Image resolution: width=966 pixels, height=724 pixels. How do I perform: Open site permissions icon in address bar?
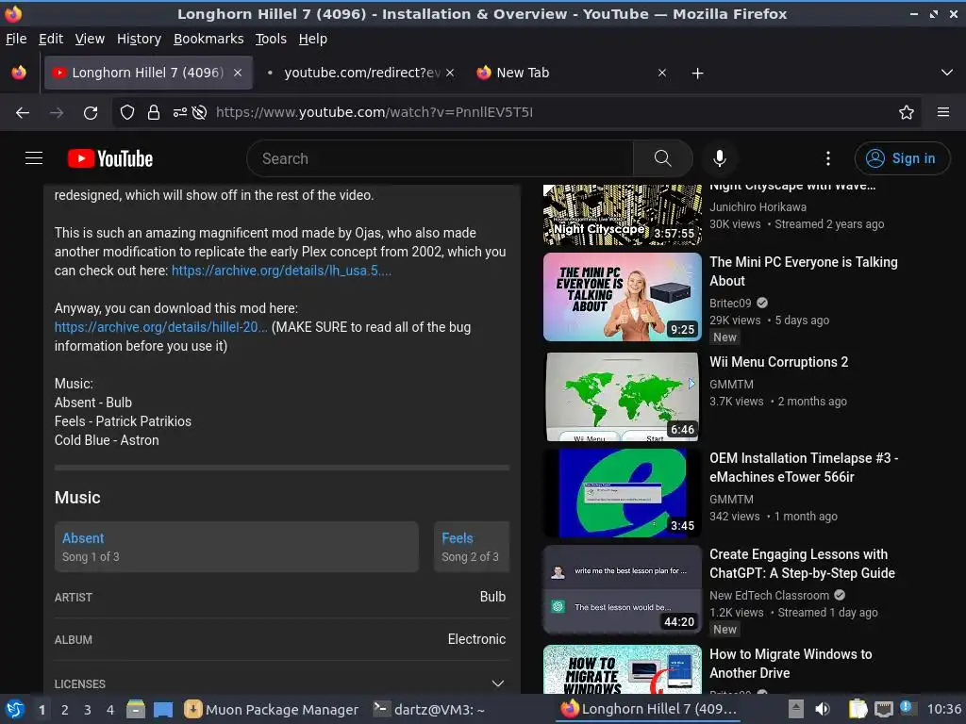(x=180, y=113)
